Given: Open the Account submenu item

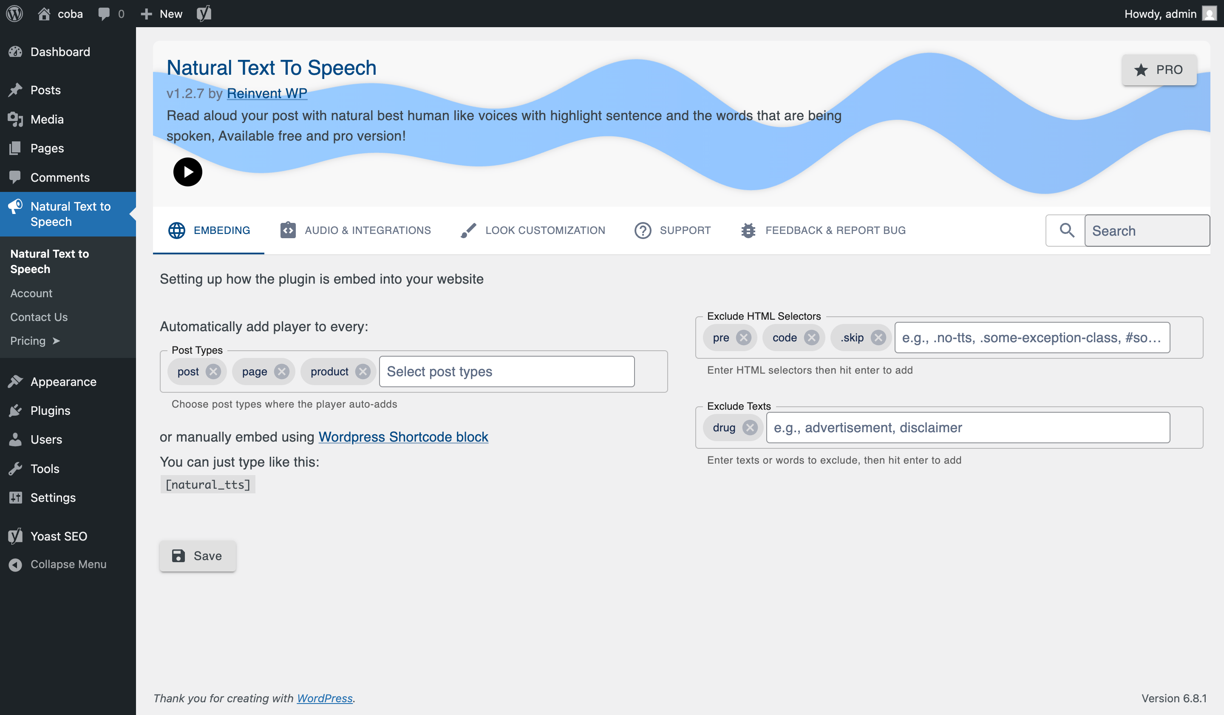Looking at the screenshot, I should (x=31, y=293).
